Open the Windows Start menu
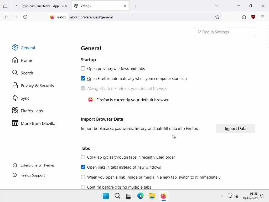 (x=106, y=196)
